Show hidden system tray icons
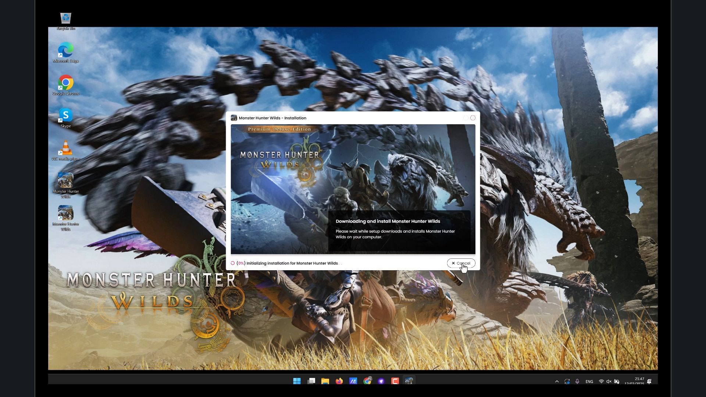 [557, 382]
